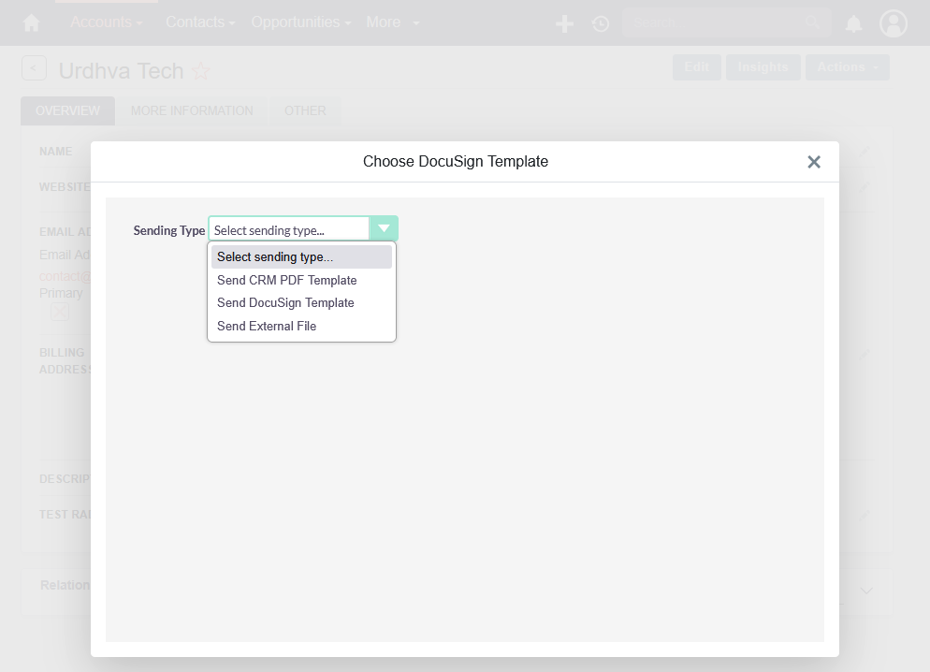Click the Edit button
The width and height of the screenshot is (930, 672).
(x=696, y=66)
